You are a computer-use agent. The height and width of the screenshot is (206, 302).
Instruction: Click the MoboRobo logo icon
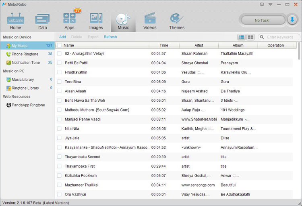(4, 4)
